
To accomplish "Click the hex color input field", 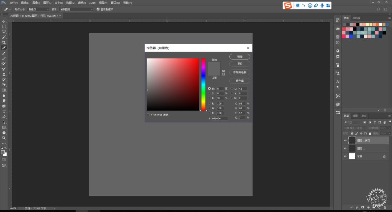I will (x=220, y=118).
